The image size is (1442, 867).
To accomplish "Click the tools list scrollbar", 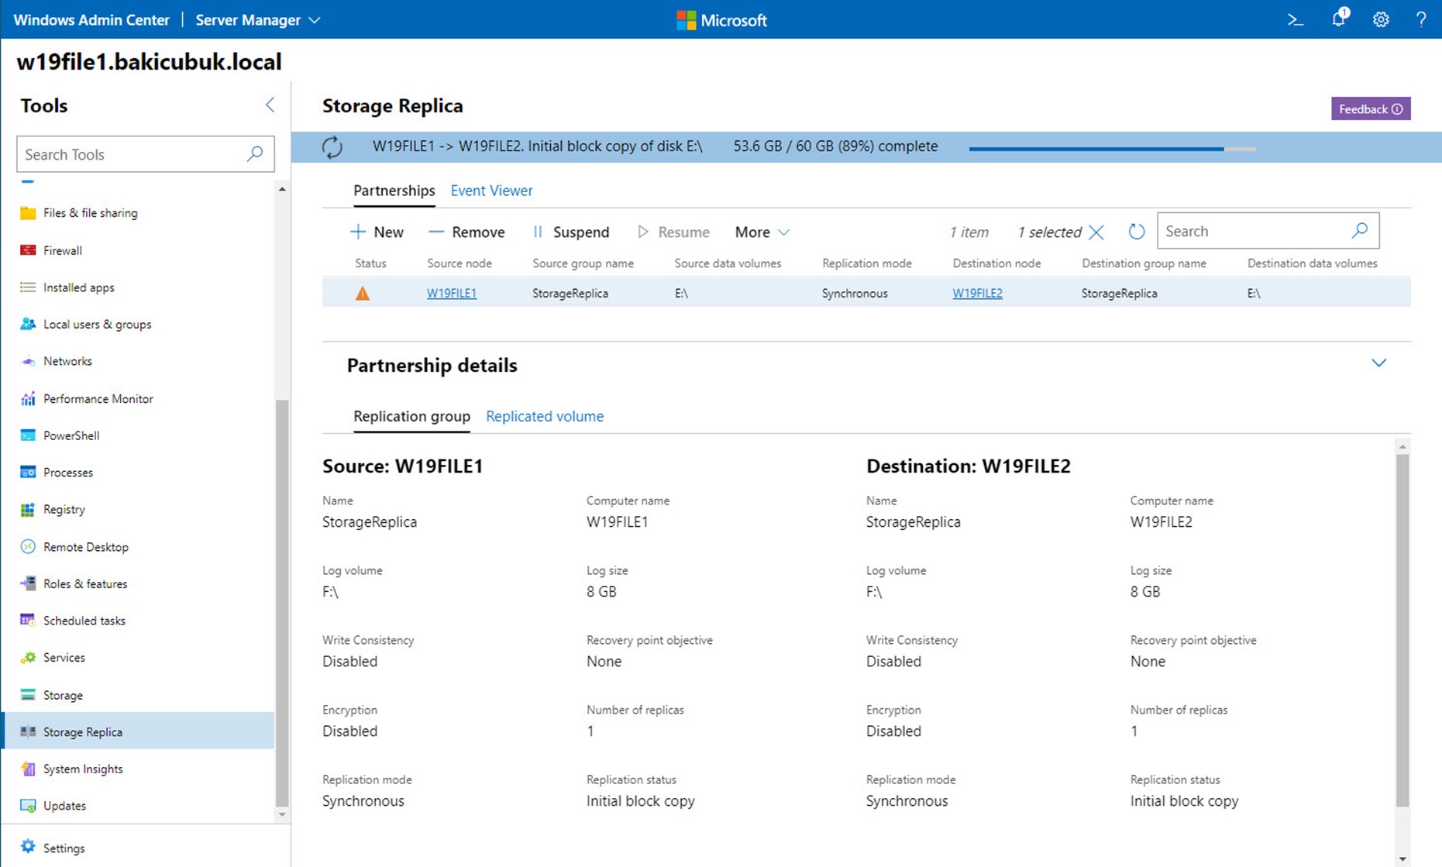I will click(x=282, y=604).
